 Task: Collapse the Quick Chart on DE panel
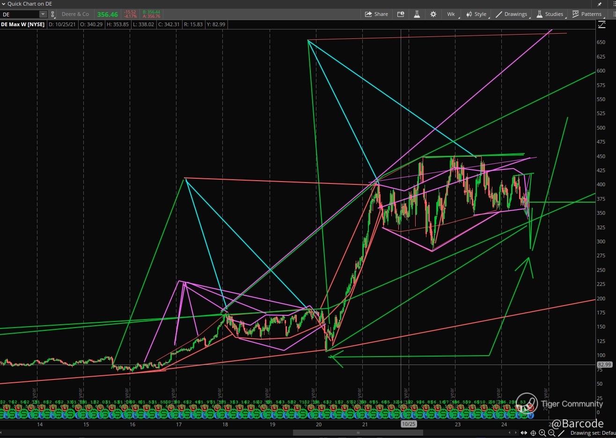click(3, 4)
